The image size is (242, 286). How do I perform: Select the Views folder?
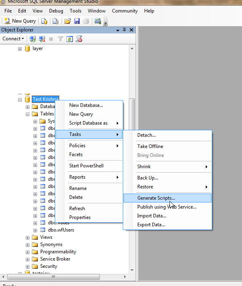pyautogui.click(x=46, y=237)
